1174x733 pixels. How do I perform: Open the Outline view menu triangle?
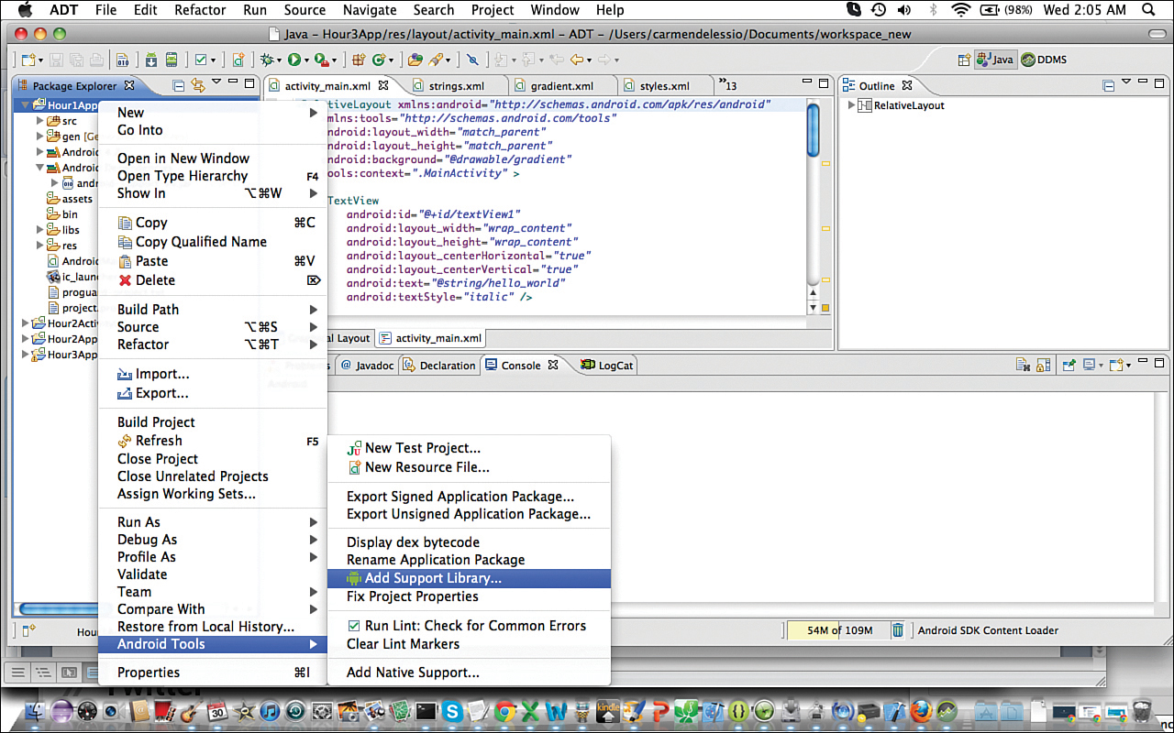tap(1127, 82)
